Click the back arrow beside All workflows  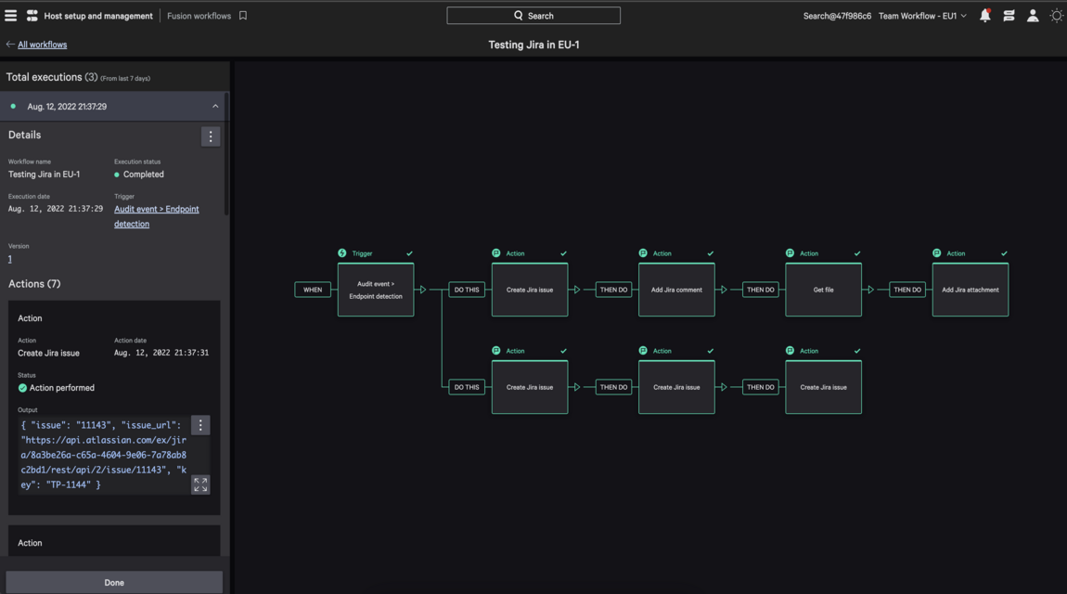[x=10, y=45]
